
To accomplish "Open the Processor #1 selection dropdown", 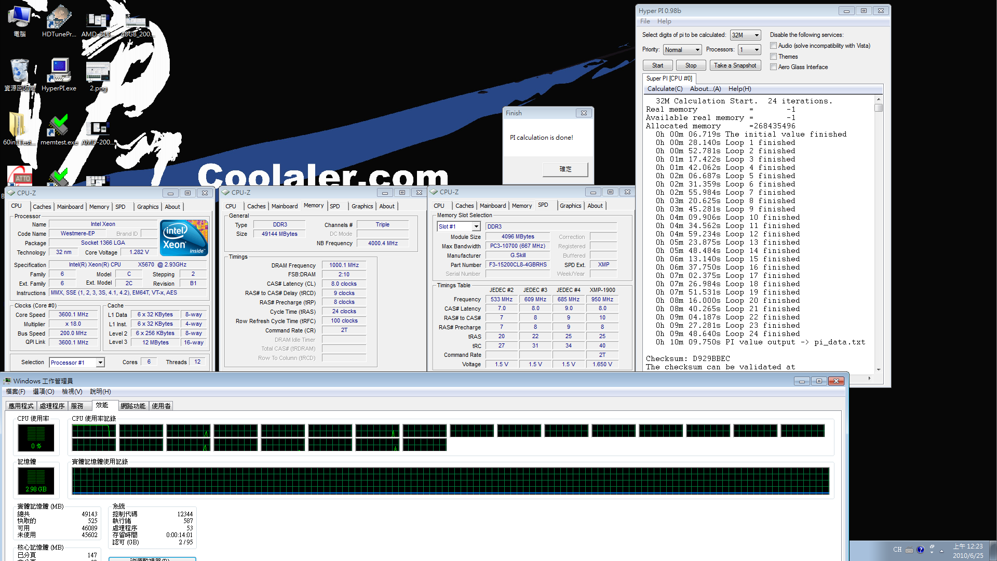I will click(77, 363).
